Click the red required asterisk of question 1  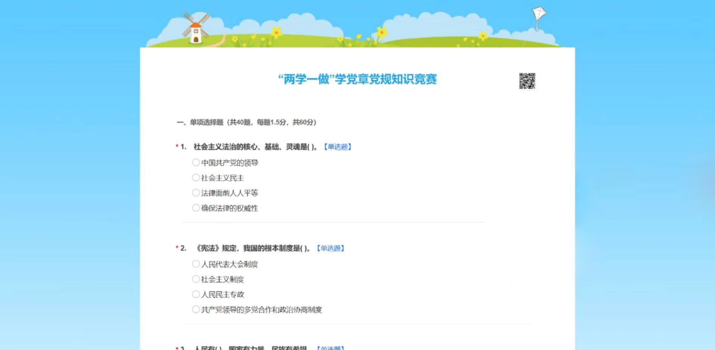coord(177,147)
